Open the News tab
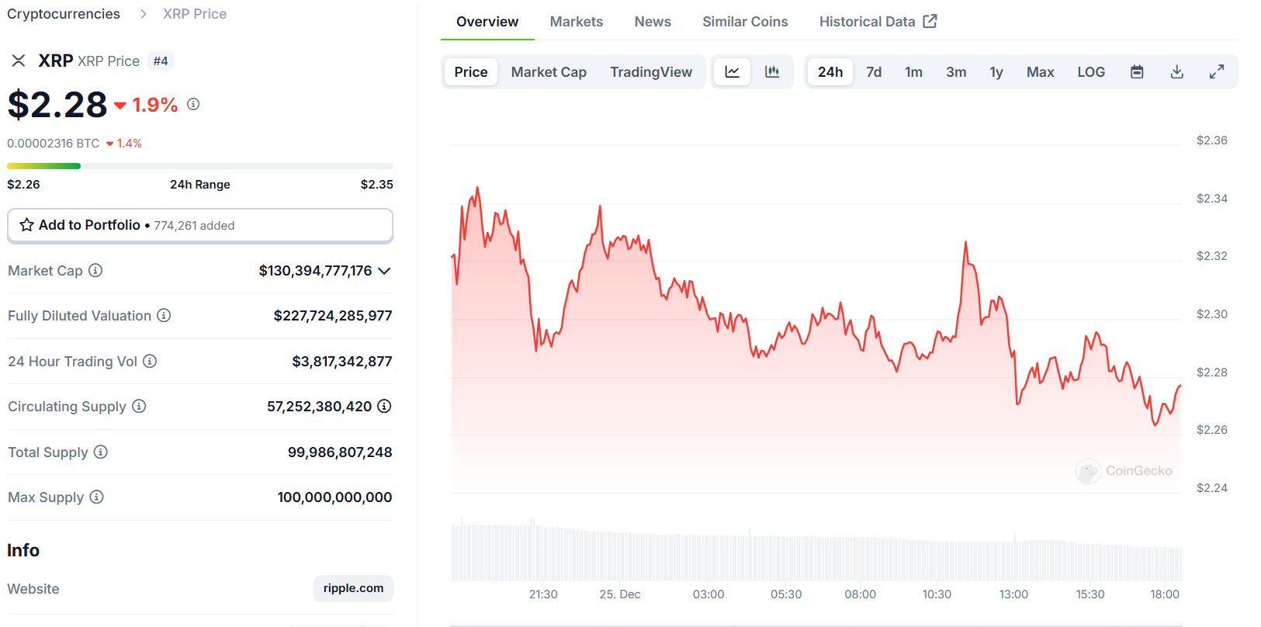Viewport: 1261px width, 627px height. tap(653, 22)
